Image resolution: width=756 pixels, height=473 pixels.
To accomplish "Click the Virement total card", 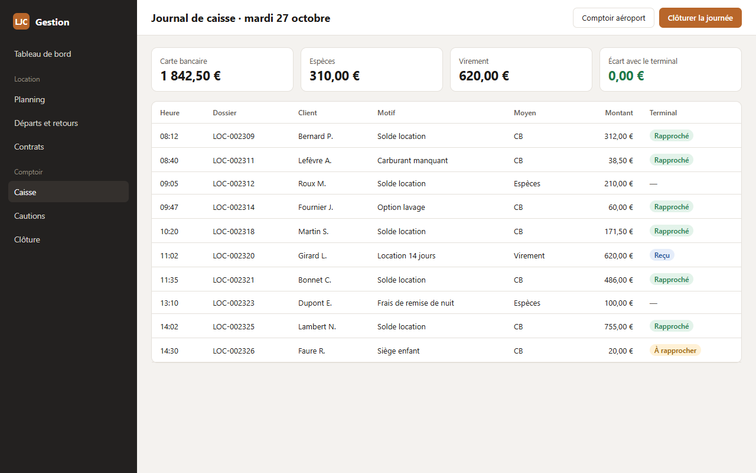I will [521, 70].
